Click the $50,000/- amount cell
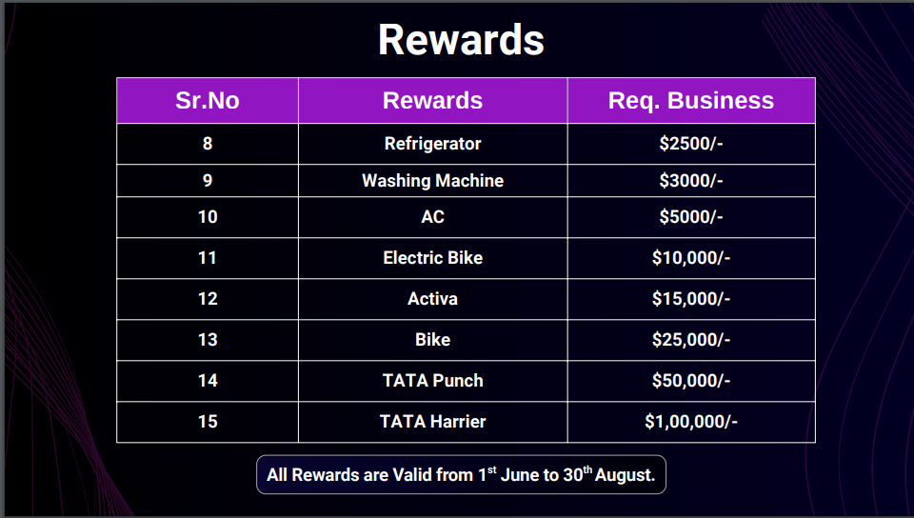 [691, 381]
